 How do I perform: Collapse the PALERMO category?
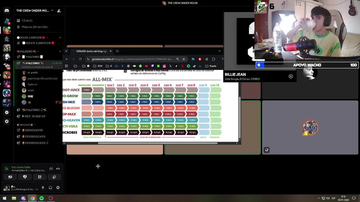27,51
